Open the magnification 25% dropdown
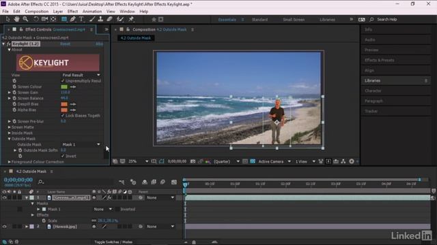437x245 pixels. 138,161
